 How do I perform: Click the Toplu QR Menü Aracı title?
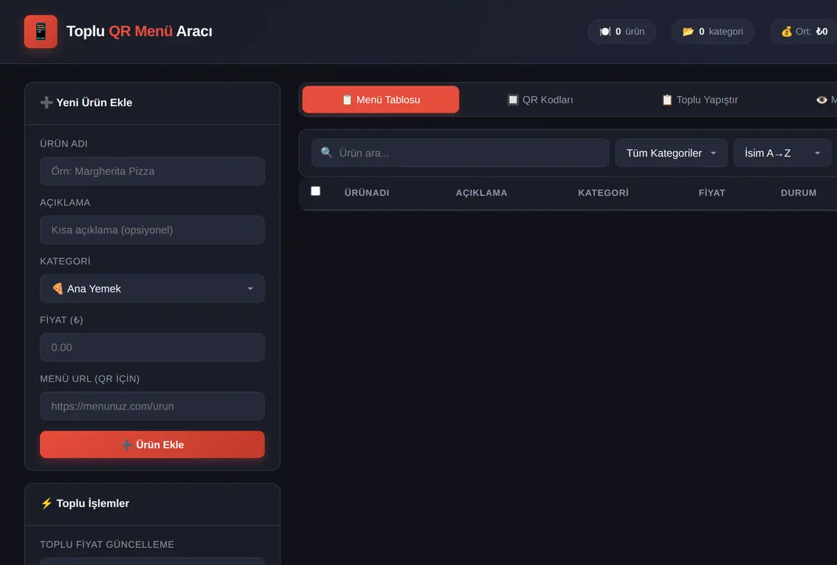[139, 31]
